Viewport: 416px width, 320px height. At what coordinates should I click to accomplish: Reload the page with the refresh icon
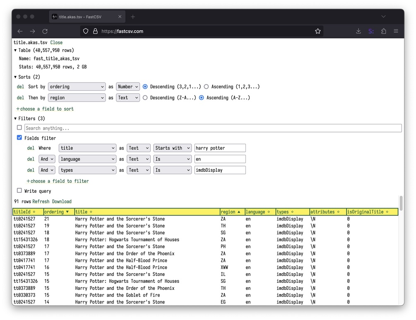tap(45, 31)
